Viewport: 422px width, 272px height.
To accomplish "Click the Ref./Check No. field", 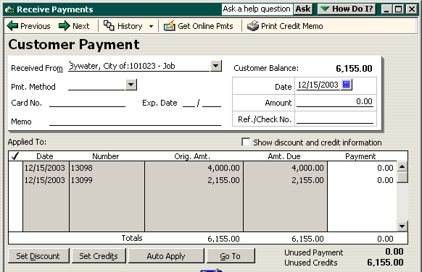I will point(335,119).
